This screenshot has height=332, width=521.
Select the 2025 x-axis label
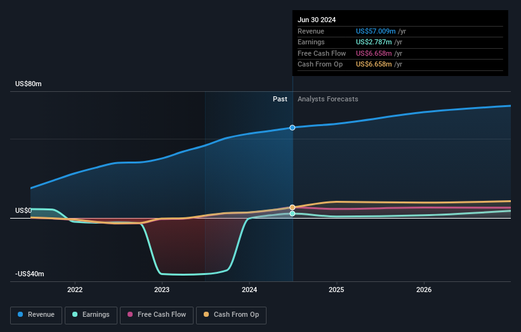coord(336,290)
